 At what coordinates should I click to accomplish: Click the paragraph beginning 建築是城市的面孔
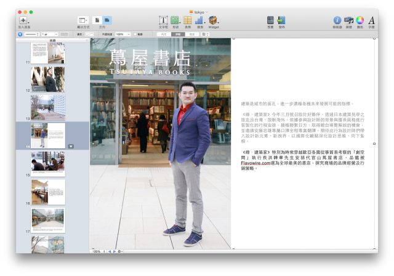297,103
